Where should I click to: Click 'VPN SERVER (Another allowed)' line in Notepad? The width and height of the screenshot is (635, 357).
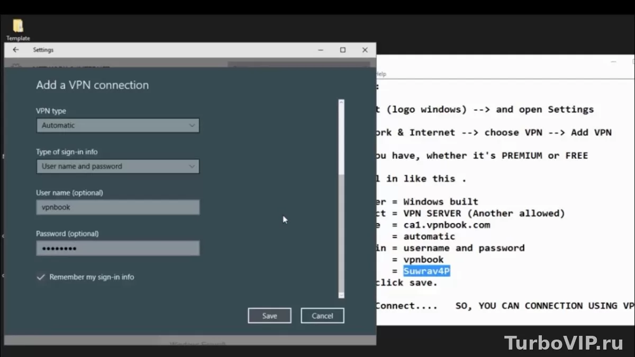tap(484, 213)
